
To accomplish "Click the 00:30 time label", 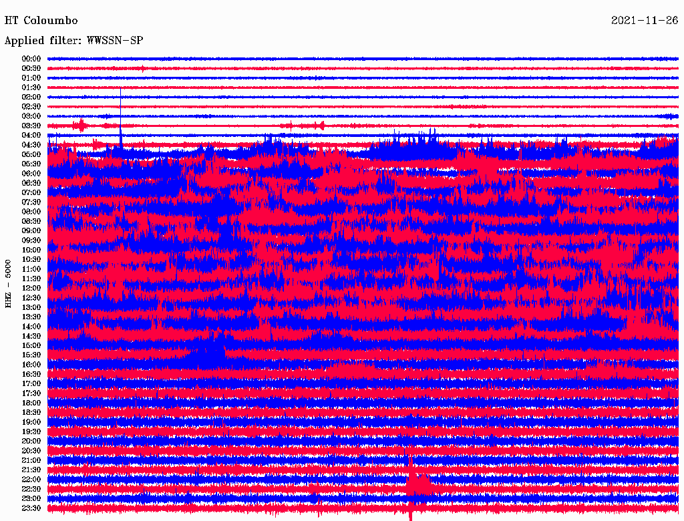I will click(31, 68).
